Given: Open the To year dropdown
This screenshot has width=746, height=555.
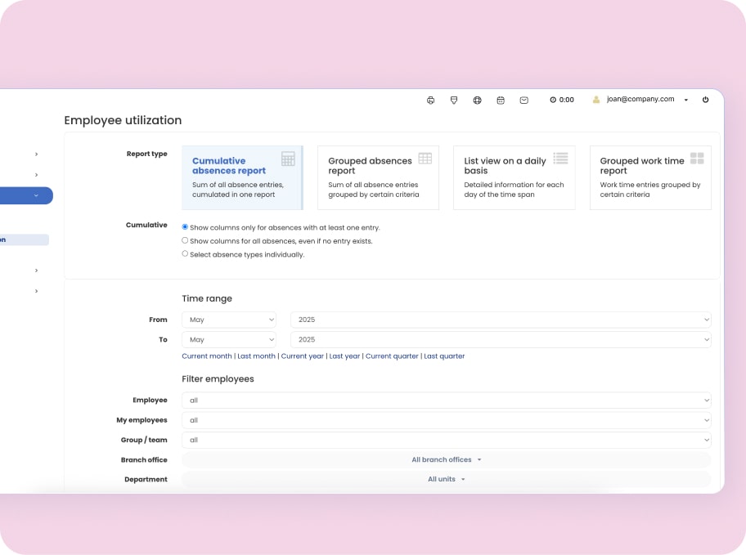Looking at the screenshot, I should 501,339.
